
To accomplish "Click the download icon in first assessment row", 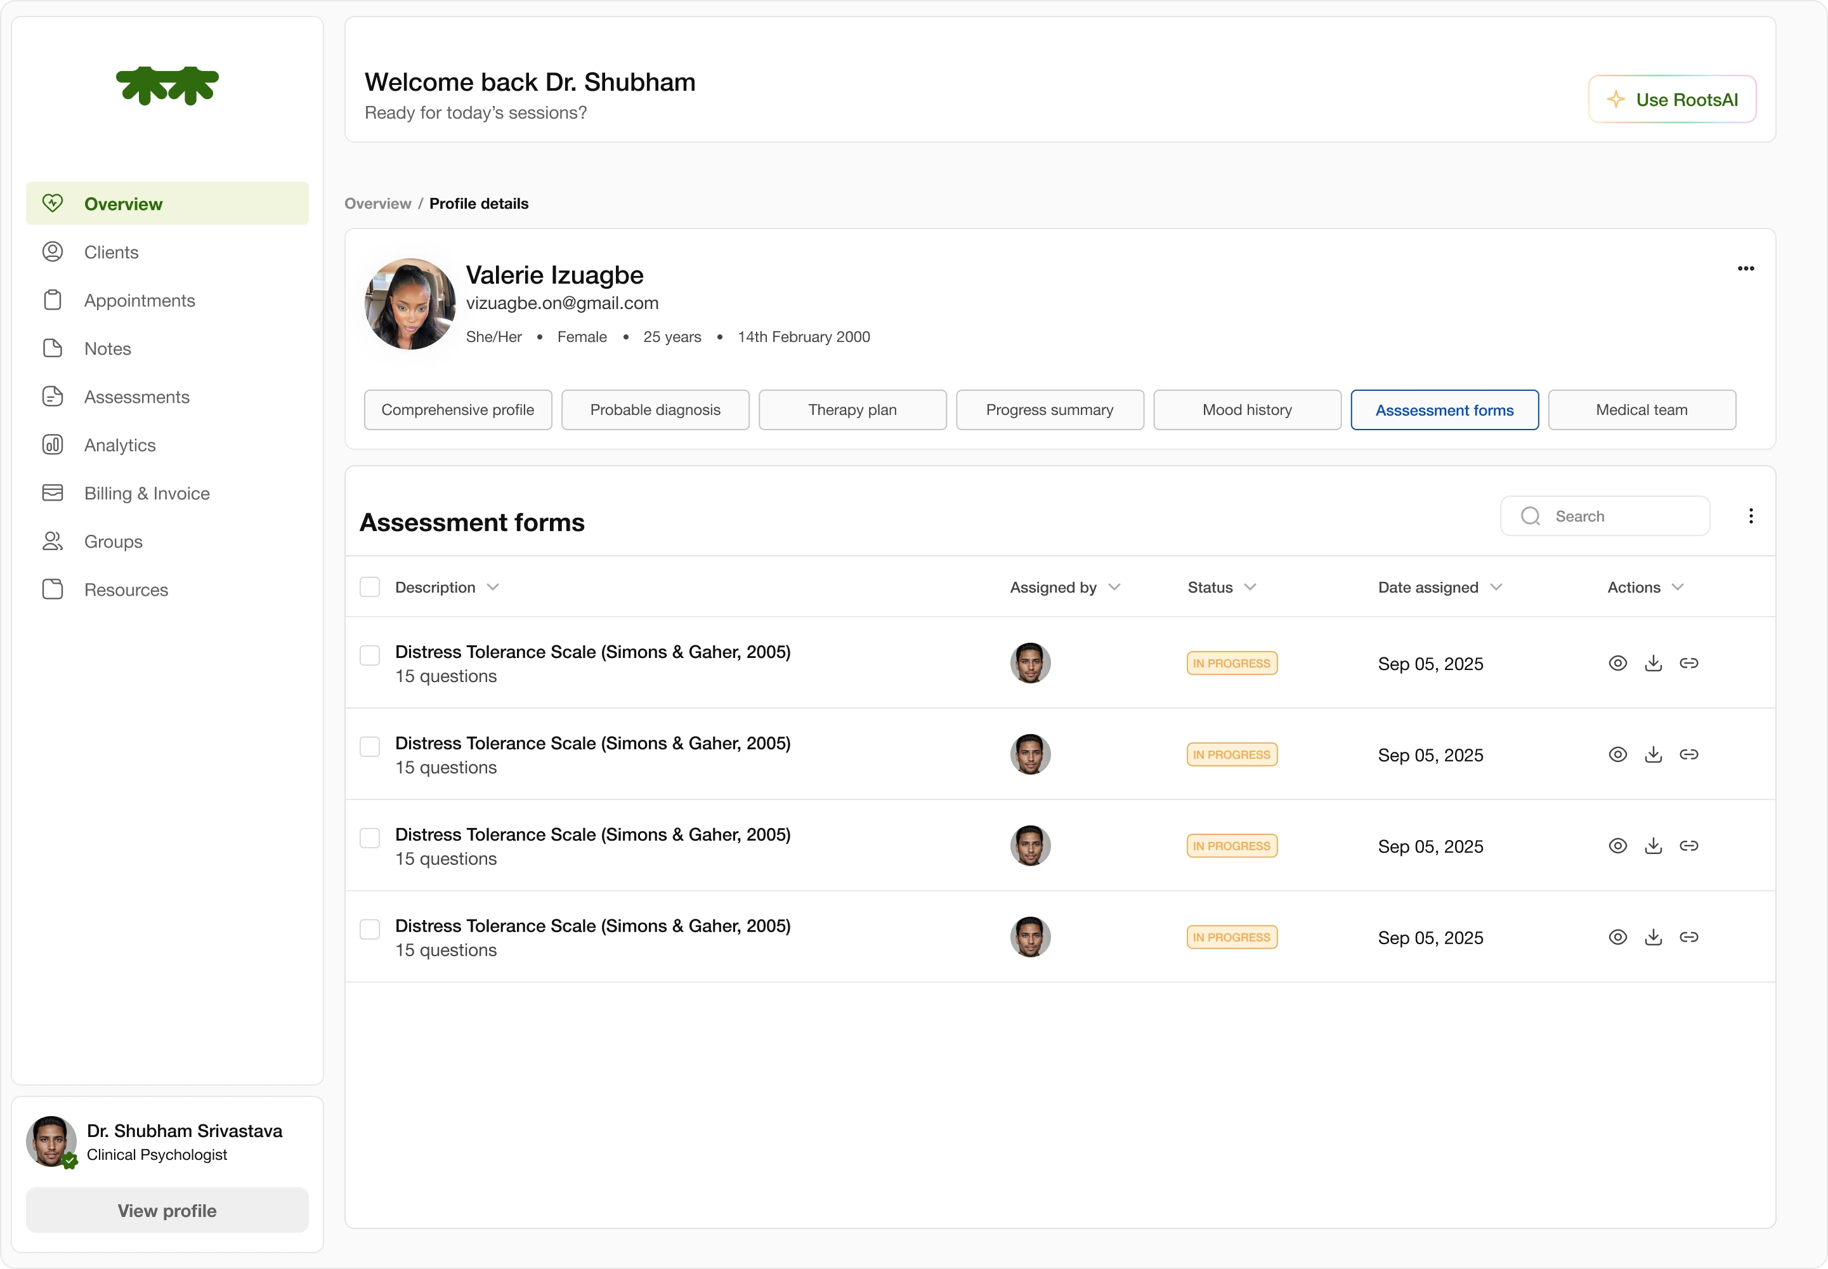I will 1653,663.
